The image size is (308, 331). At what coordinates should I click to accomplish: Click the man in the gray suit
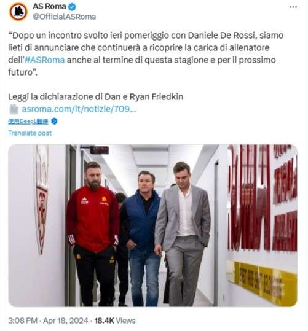click(x=183, y=233)
